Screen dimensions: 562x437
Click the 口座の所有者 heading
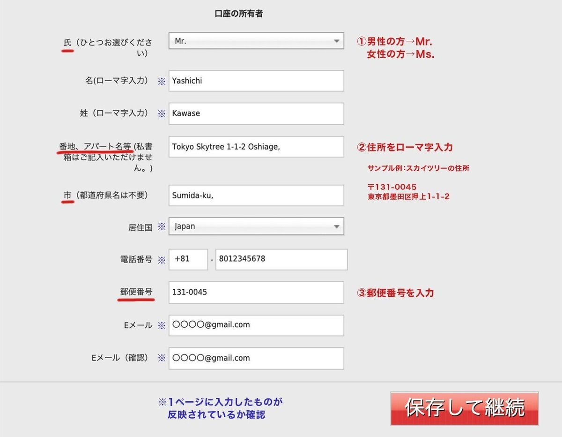tap(239, 14)
